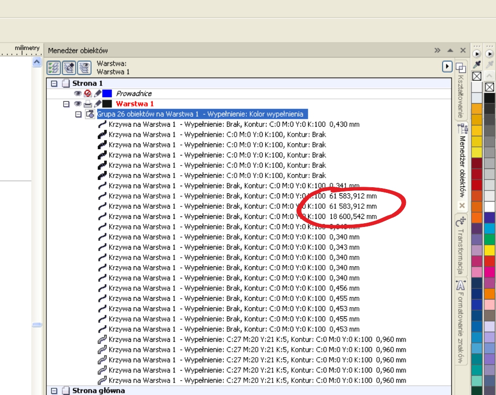496x395 pixels.
Task: Click Show Object Properties button in Menedżer obiektów
Action: click(54, 68)
